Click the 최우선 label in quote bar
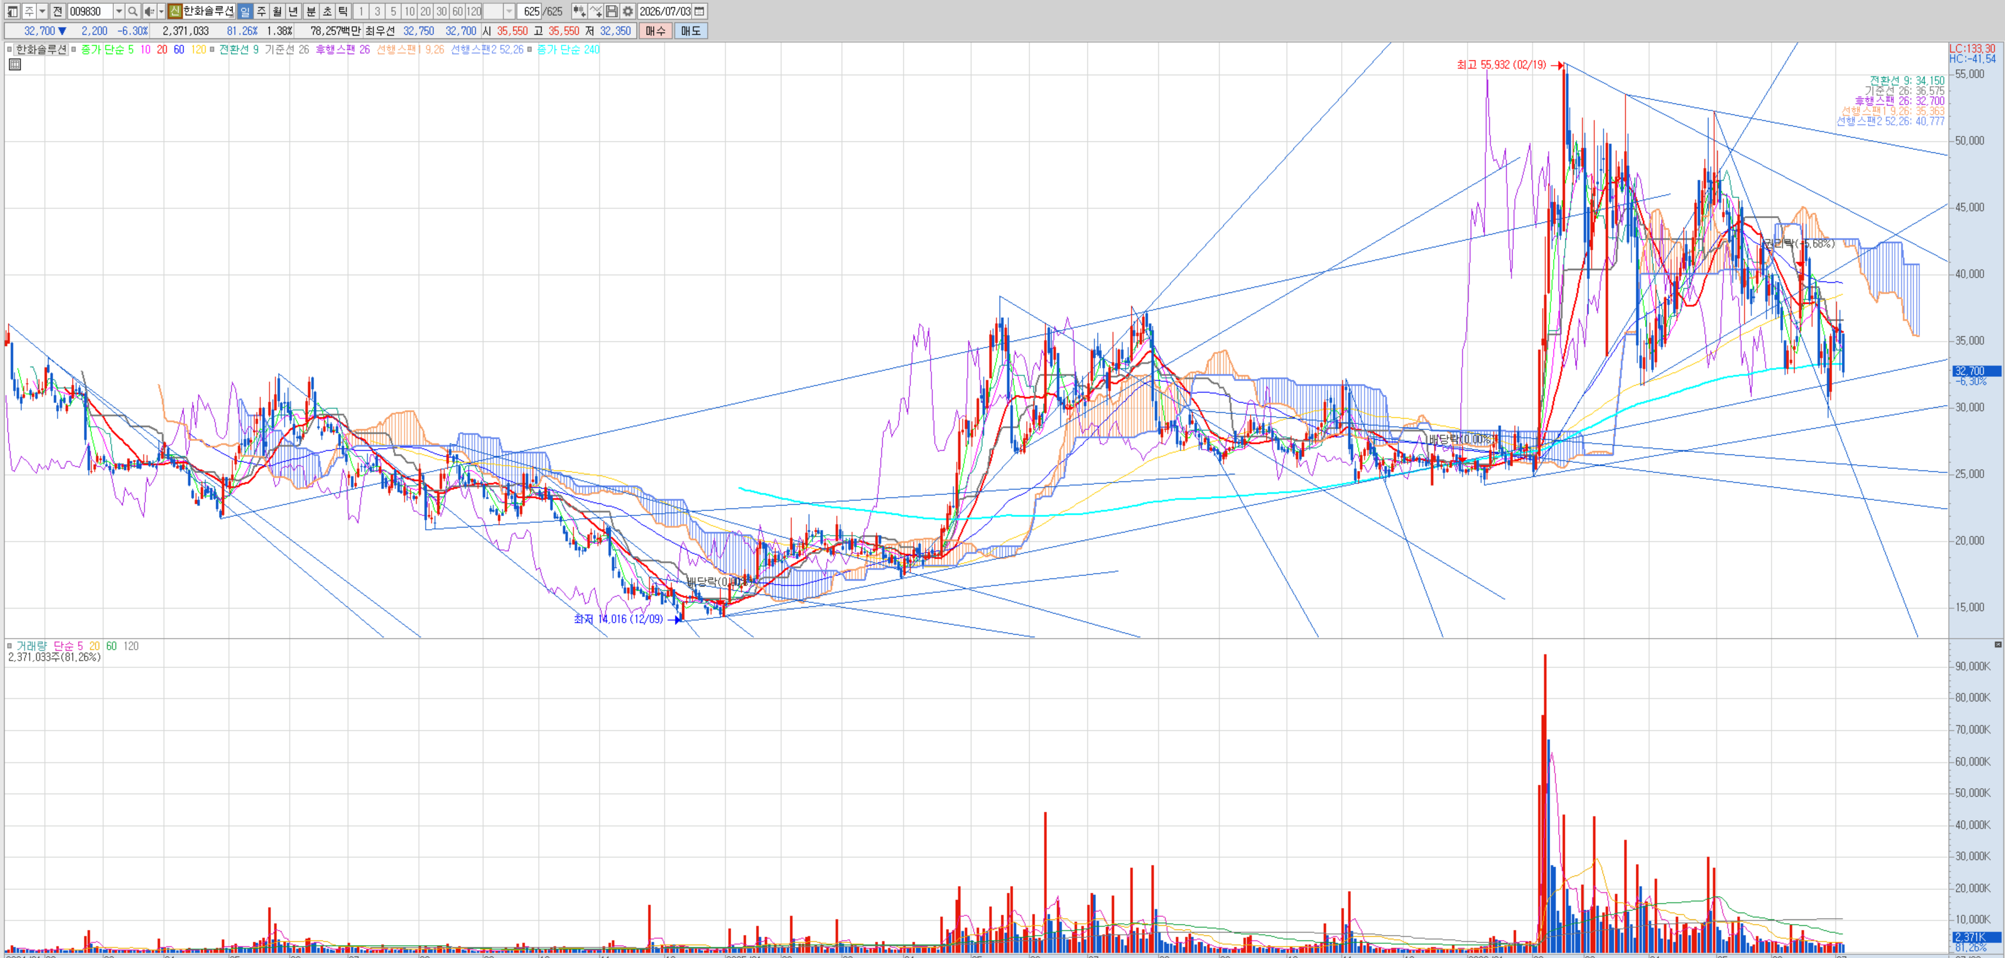Viewport: 2005px width, 958px height. (x=381, y=31)
